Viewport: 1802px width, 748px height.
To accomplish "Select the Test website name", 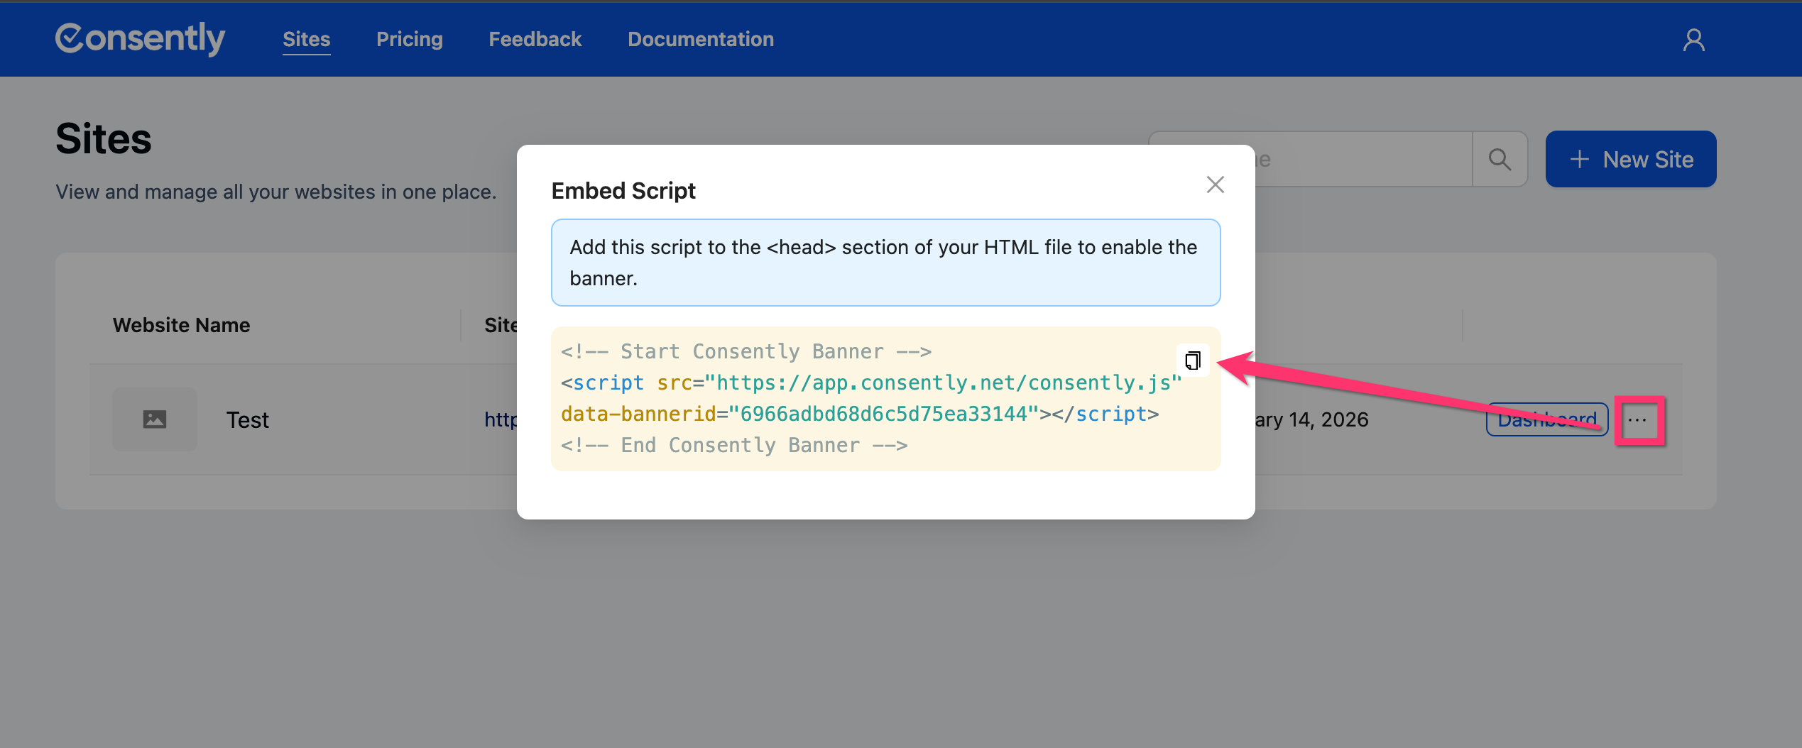I will tap(247, 420).
